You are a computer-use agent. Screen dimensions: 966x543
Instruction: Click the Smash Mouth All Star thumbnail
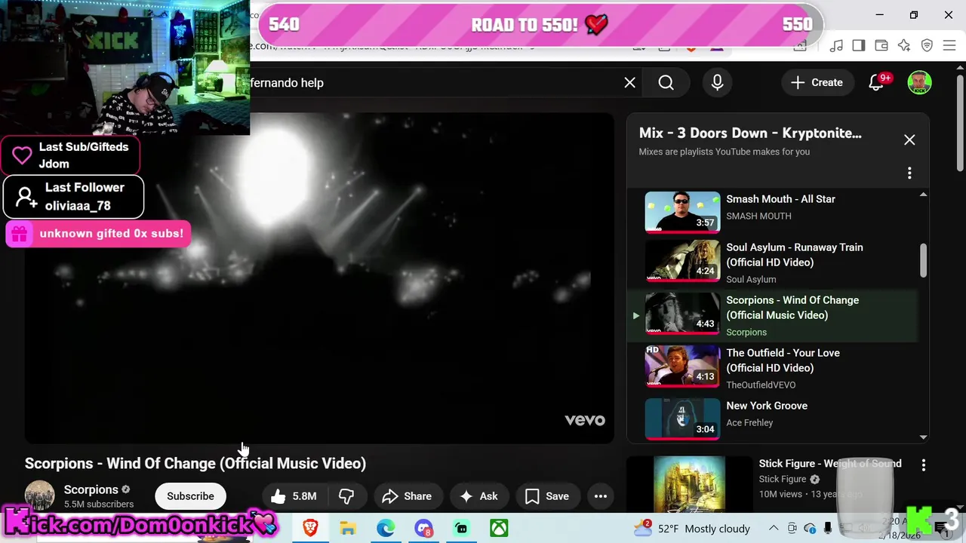(682, 212)
